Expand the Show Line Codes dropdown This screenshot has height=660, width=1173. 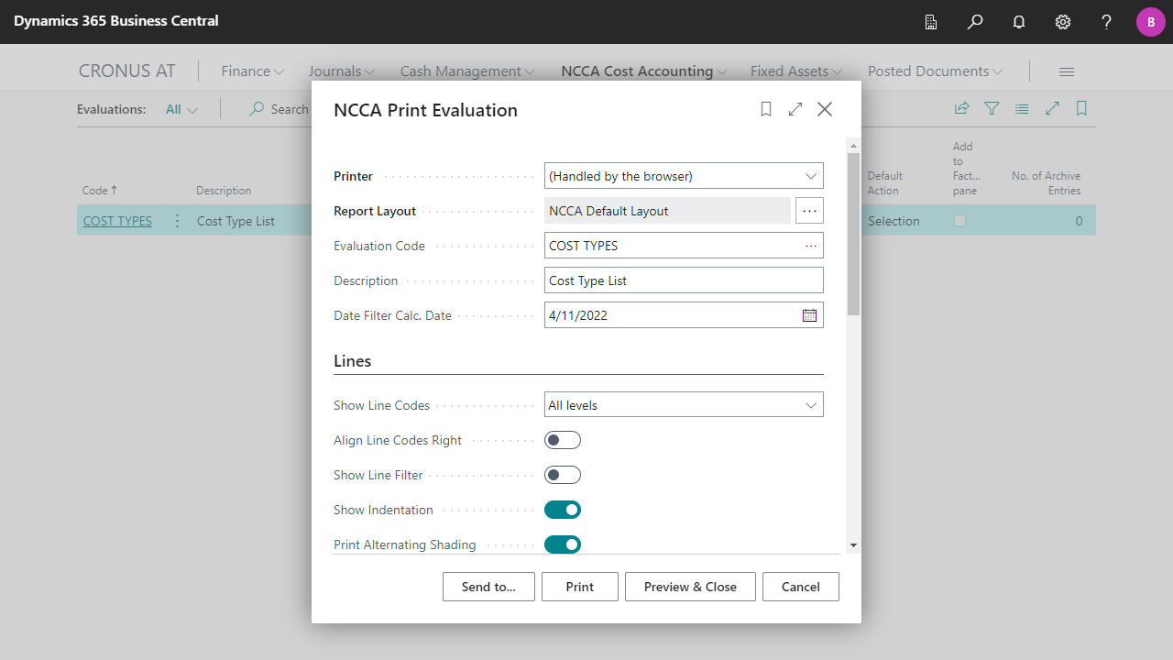tap(684, 405)
